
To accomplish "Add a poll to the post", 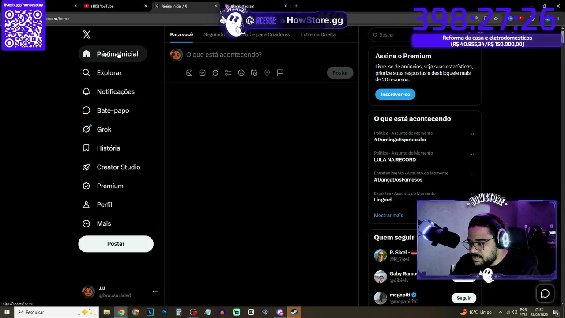I will [x=228, y=73].
